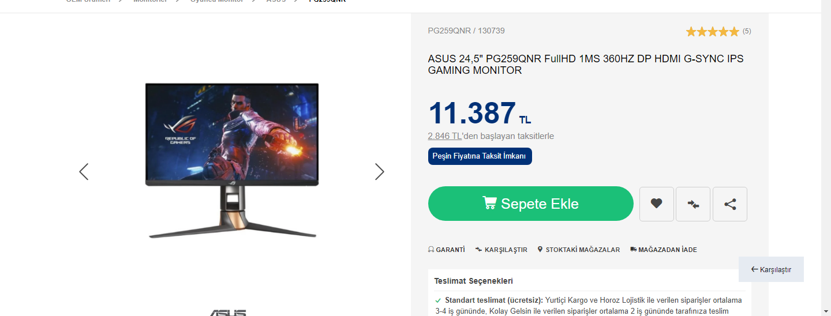Click the shopping cart icon in Sepete Ekle
831x316 pixels.
click(489, 202)
